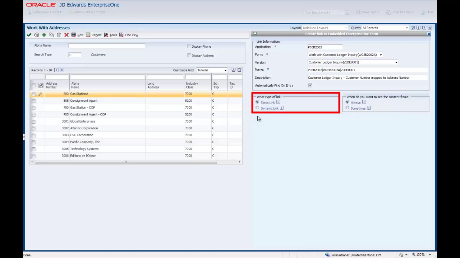Image resolution: width=460 pixels, height=258 pixels.
Task: Click the green Add plus icon
Action: point(44,35)
